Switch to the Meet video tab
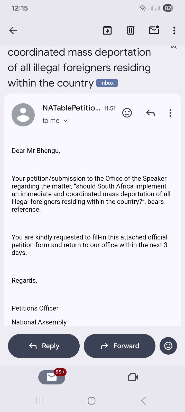The width and height of the screenshot is (185, 412). (x=133, y=377)
